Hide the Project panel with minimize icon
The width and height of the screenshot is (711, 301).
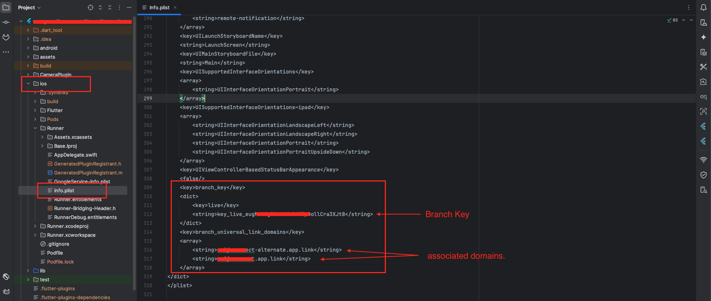(x=129, y=7)
